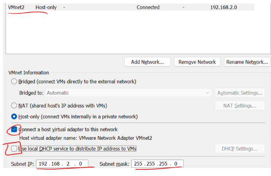Open the DHCP Settings dialog
Screen dimensions: 271x176
click(240, 149)
